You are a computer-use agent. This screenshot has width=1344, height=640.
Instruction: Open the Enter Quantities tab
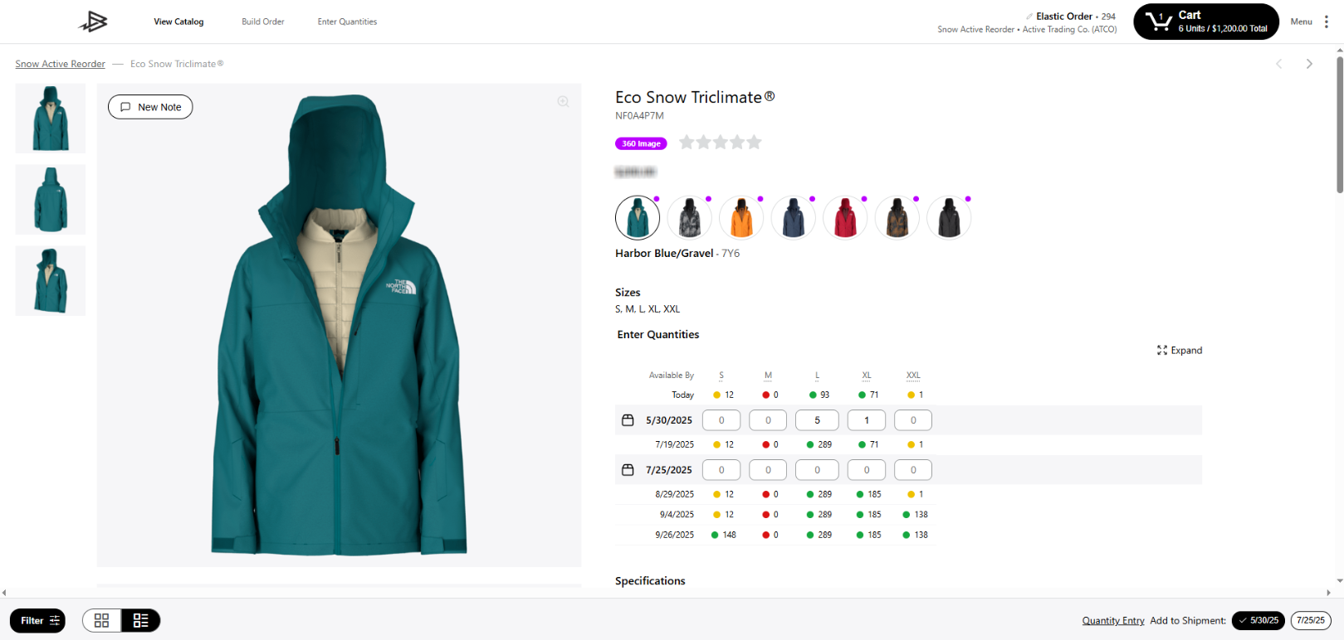point(347,22)
